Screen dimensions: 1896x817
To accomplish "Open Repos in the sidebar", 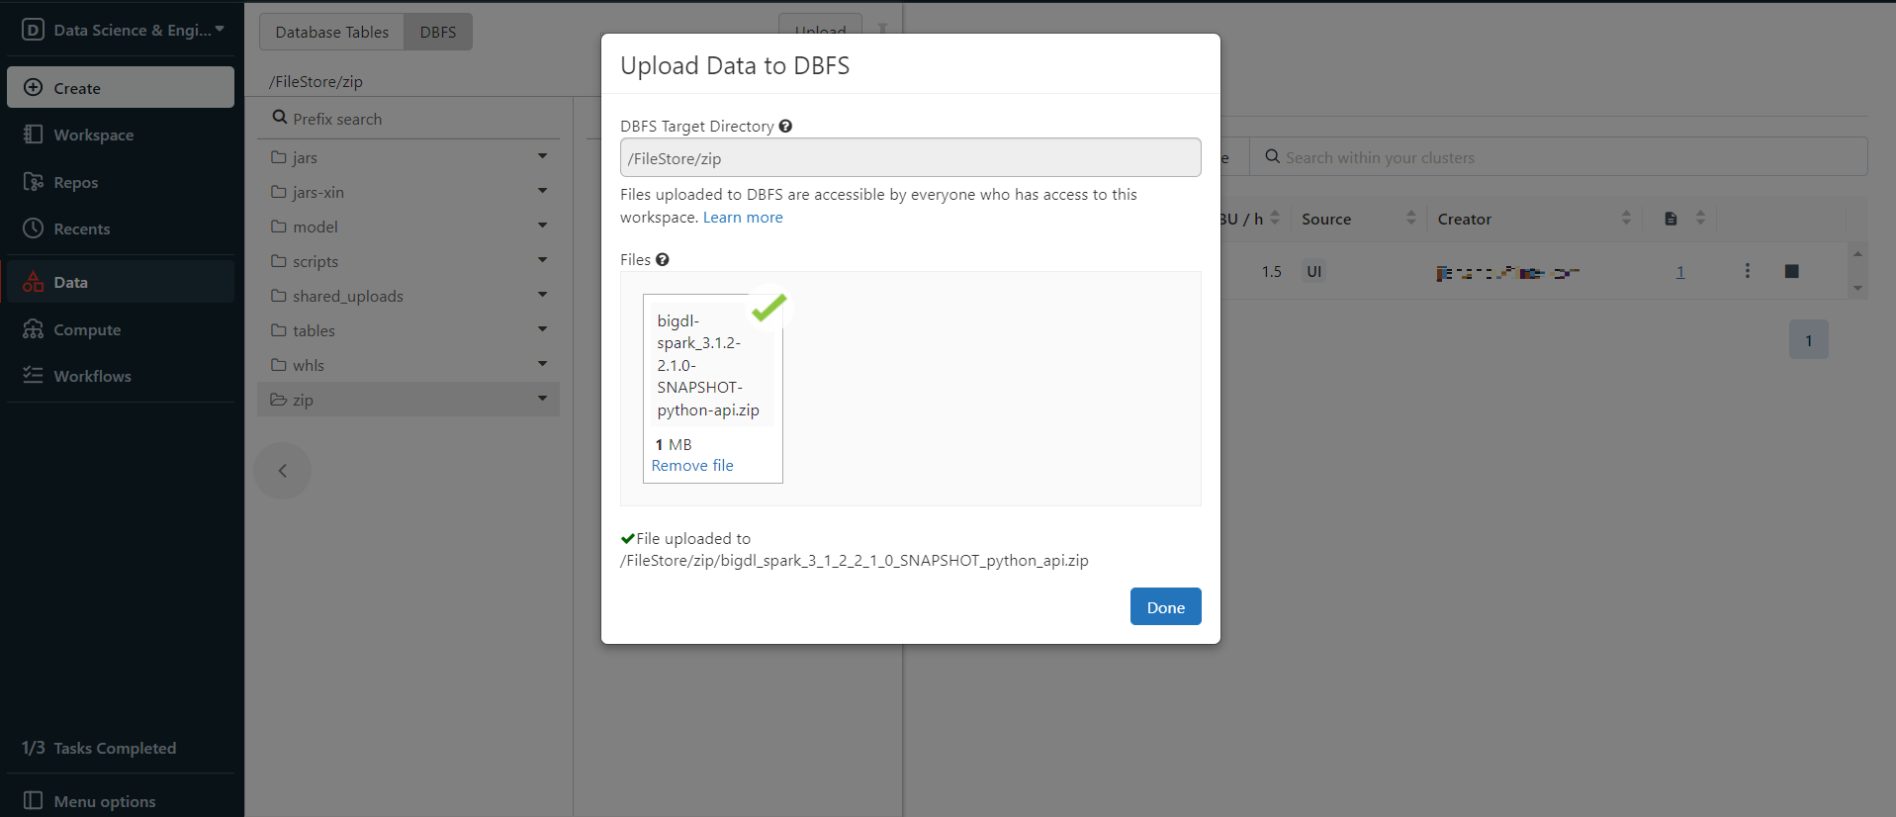I will point(75,182).
